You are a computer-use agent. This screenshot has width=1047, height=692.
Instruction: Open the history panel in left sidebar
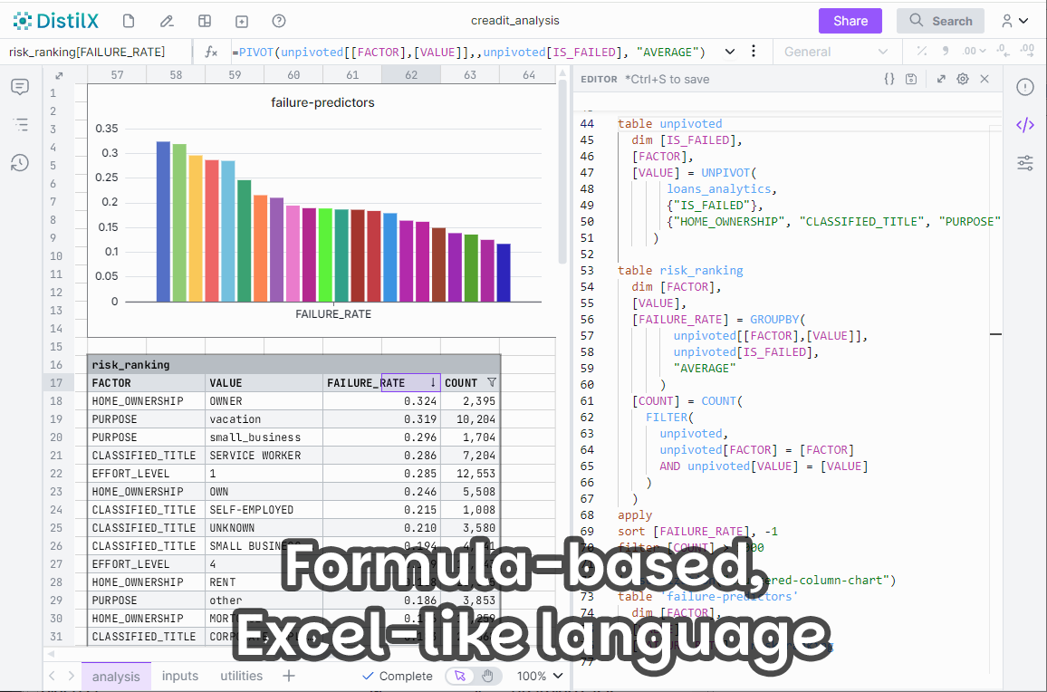coord(20,163)
